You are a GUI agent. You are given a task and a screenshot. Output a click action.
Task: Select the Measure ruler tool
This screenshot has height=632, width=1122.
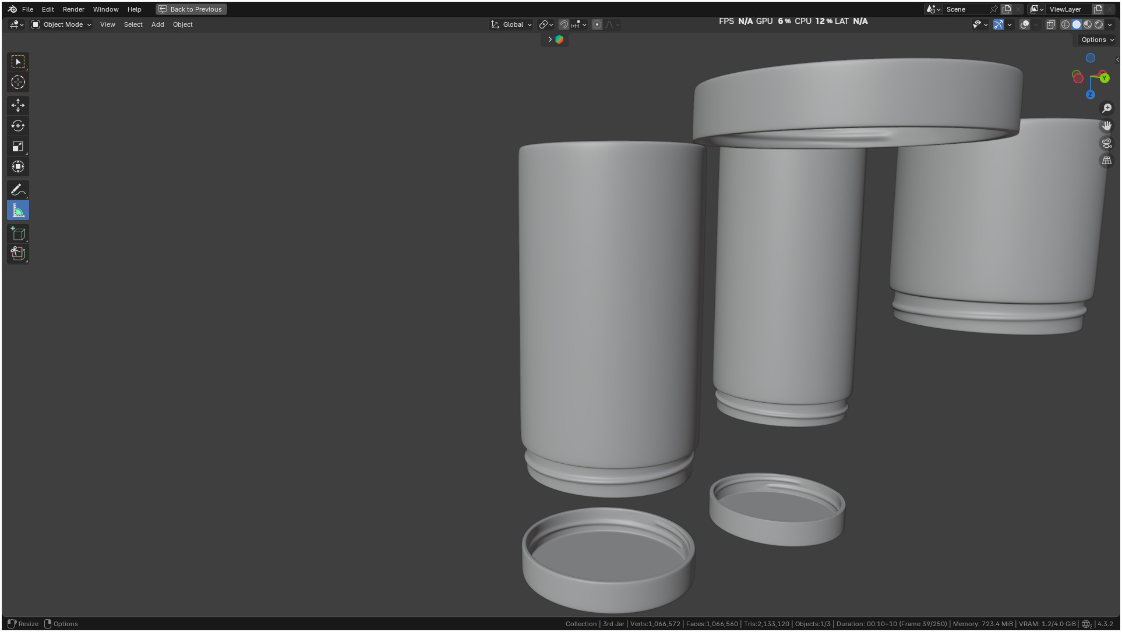pos(18,210)
